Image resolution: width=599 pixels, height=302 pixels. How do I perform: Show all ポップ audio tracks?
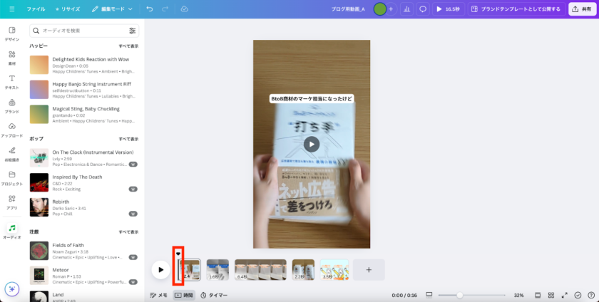(x=128, y=139)
